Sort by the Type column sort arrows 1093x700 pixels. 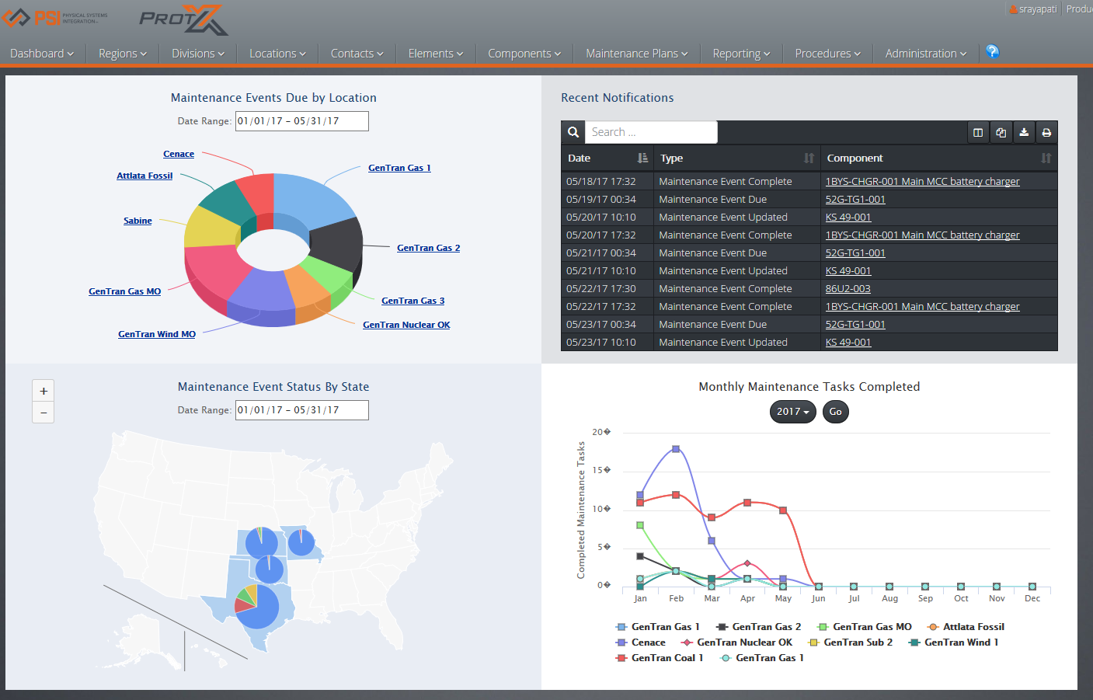click(x=809, y=158)
